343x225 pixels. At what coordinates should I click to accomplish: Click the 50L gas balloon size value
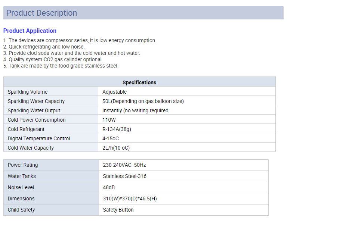click(143, 101)
